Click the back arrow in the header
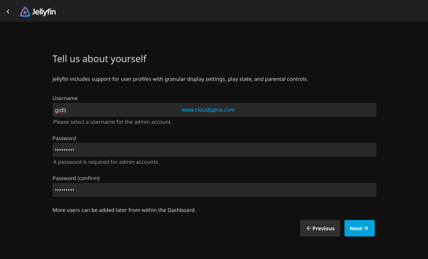428x259 pixels. (x=8, y=12)
